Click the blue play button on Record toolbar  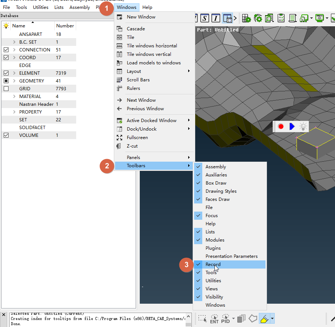(292, 127)
